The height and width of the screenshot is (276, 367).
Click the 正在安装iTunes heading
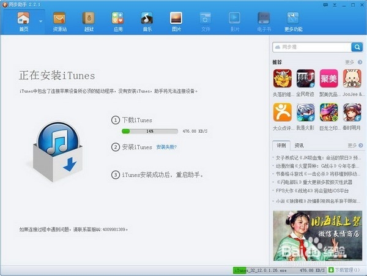coord(57,75)
